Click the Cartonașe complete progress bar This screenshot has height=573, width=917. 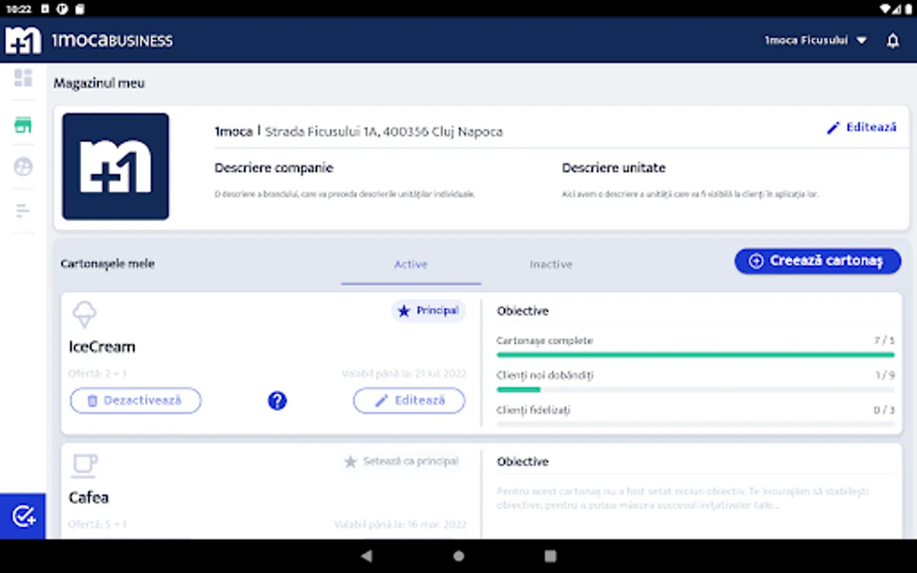click(695, 355)
